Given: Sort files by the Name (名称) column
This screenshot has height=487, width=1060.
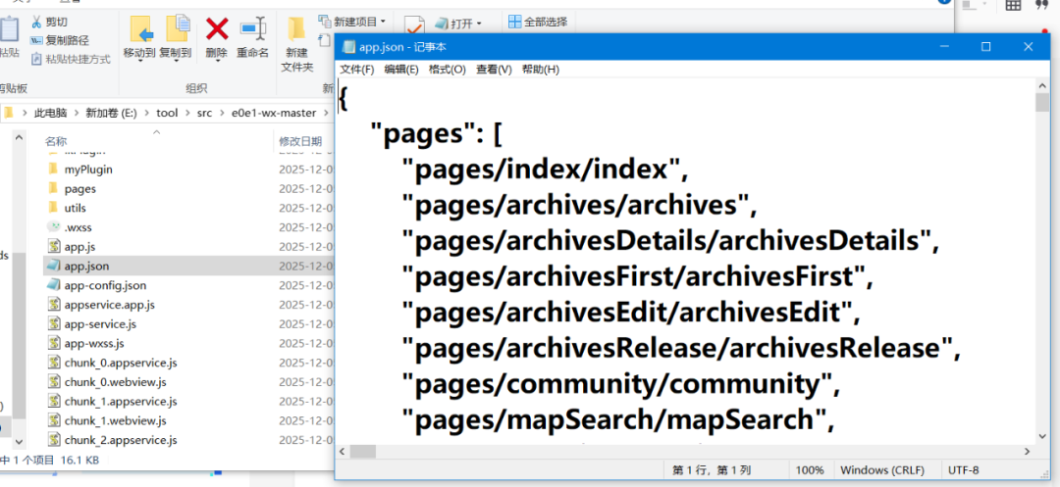Looking at the screenshot, I should click(x=56, y=141).
